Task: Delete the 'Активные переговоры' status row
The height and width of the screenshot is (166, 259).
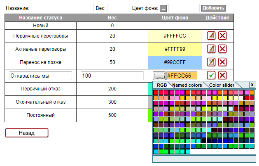Action: 222,49
